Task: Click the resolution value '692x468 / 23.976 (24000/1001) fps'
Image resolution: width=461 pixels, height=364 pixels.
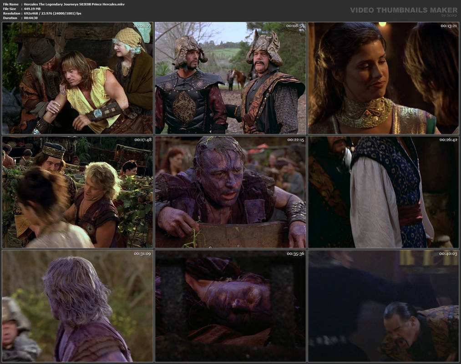Action: pos(52,13)
